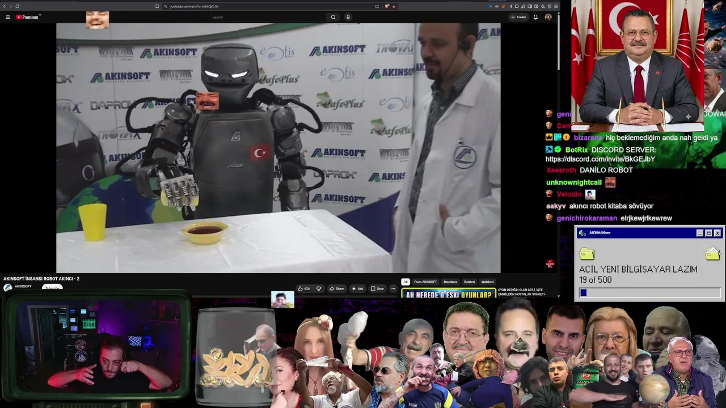Share the AKINSOFT robot video
Screen dimensions: 726x408
point(336,288)
